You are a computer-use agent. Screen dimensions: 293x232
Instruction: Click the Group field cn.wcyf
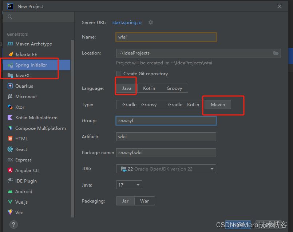point(166,121)
